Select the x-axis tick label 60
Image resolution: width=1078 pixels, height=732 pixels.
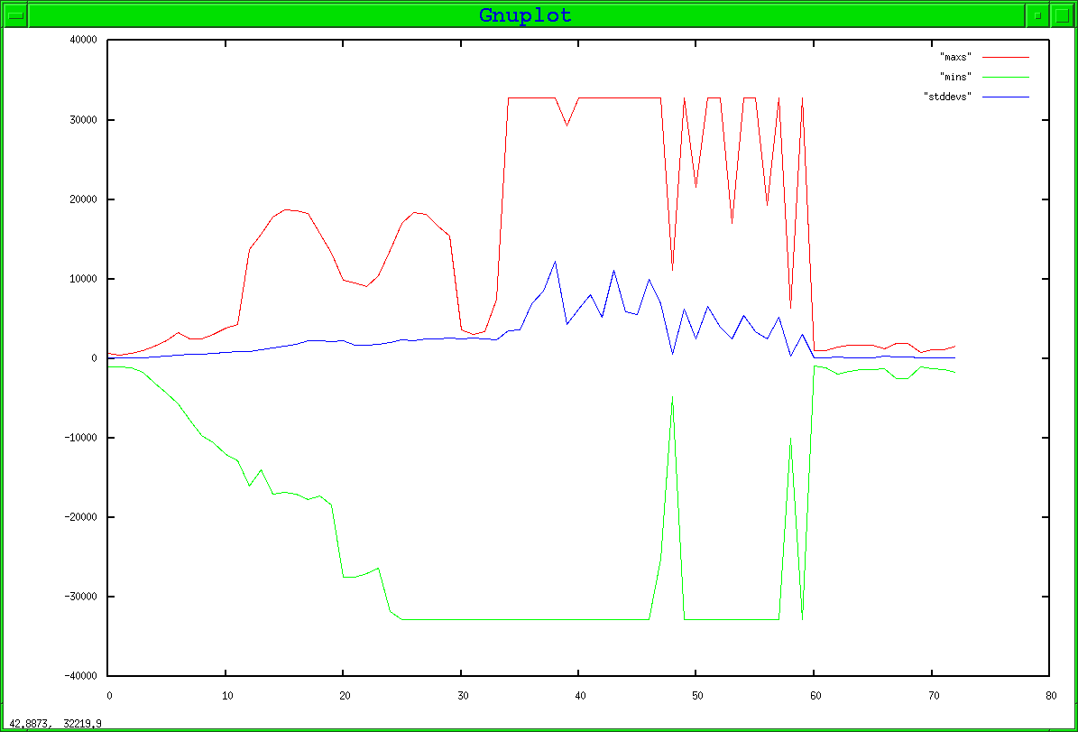814,696
